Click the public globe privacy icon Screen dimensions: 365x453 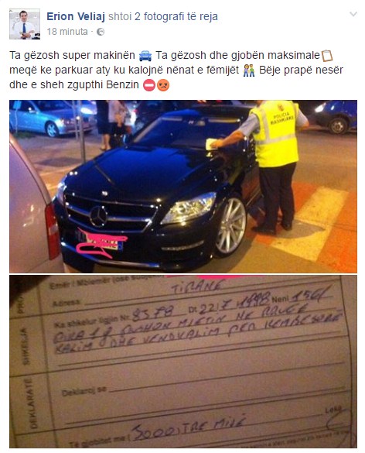point(101,32)
